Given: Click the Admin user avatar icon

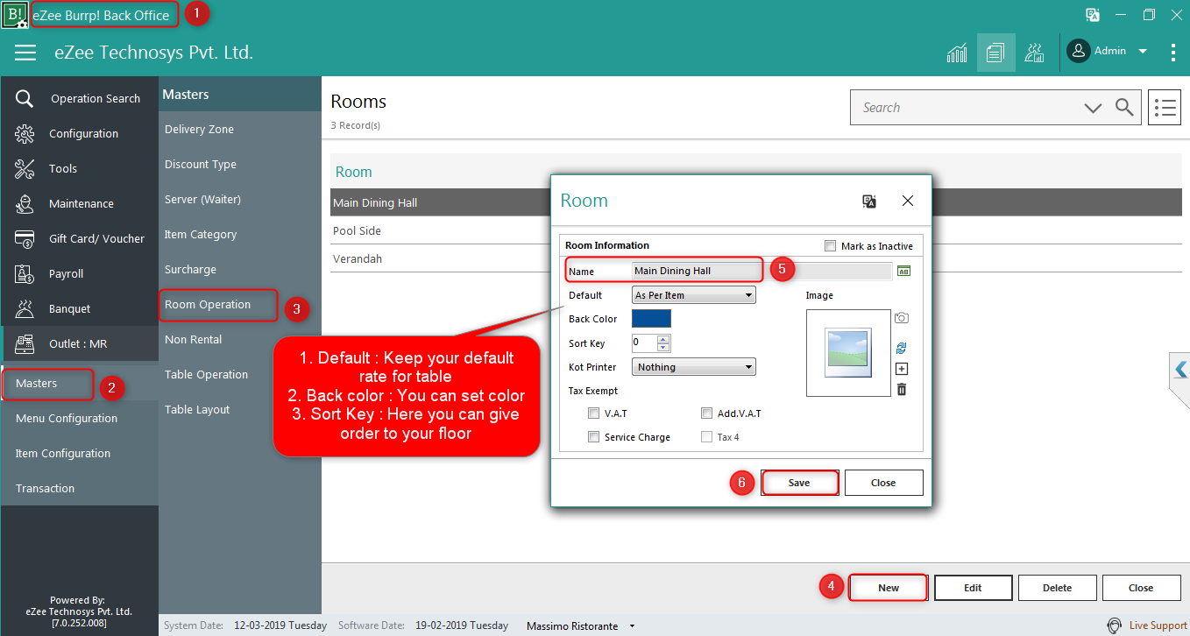Looking at the screenshot, I should [1078, 51].
